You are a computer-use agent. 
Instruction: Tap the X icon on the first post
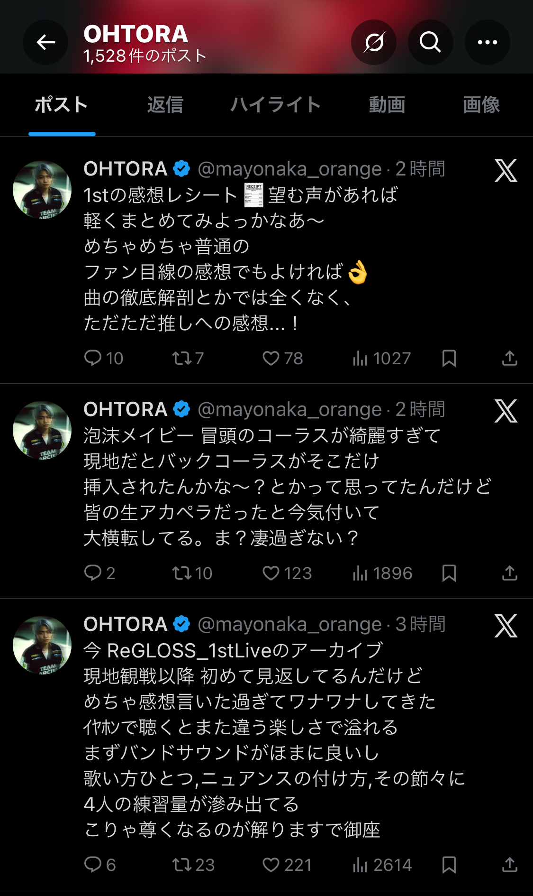pyautogui.click(x=506, y=171)
